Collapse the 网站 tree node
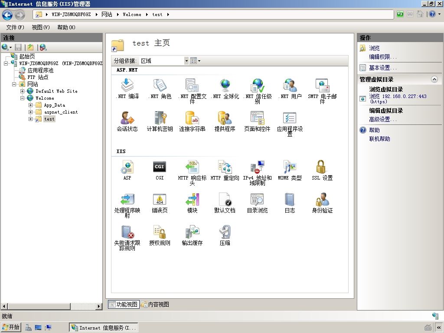 click(x=14, y=84)
